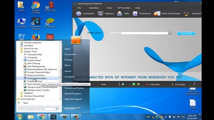The image size is (214, 120).
Task: Open the Phonebook icon
Action: click(135, 14)
